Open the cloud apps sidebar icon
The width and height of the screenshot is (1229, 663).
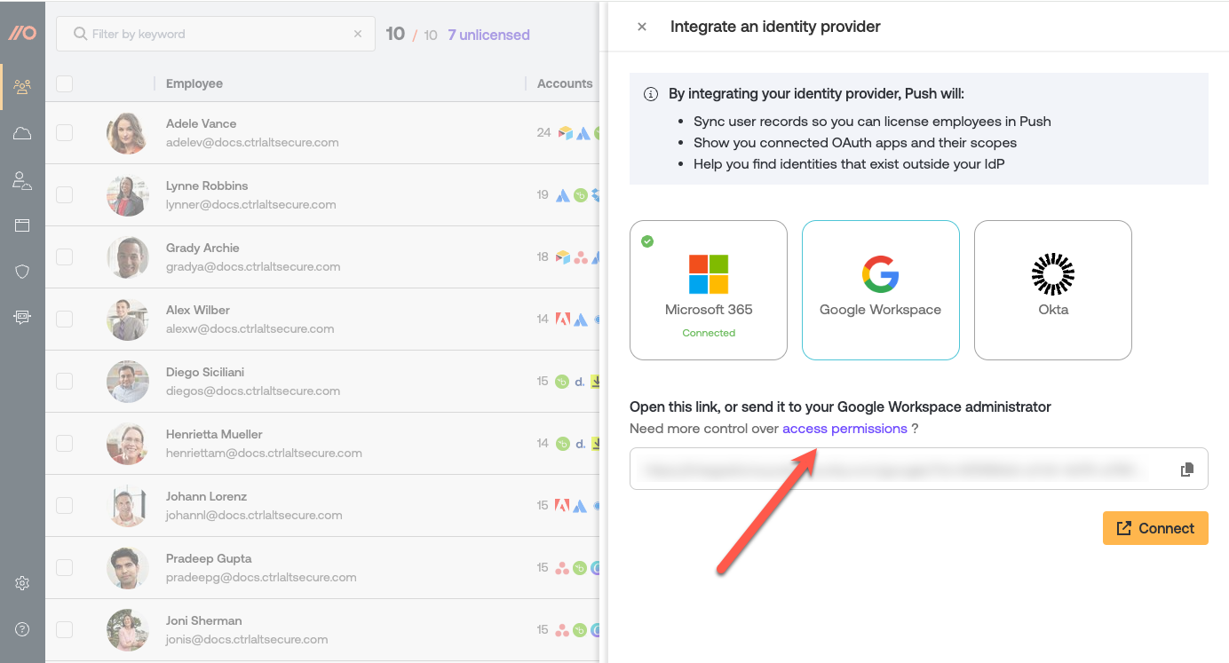pos(22,133)
